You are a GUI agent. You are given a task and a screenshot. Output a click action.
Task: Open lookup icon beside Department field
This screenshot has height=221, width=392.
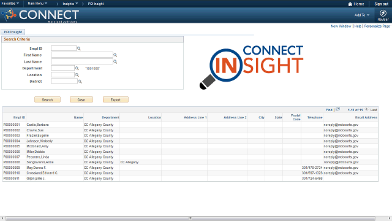click(x=77, y=68)
